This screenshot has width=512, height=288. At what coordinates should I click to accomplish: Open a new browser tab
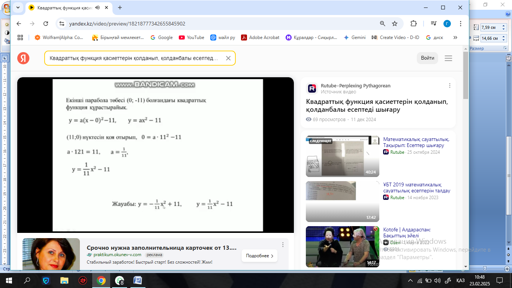click(x=120, y=7)
